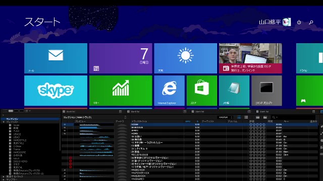
Task: Open the layout list dropdown in rekordbox top-left
Action: click(28, 111)
